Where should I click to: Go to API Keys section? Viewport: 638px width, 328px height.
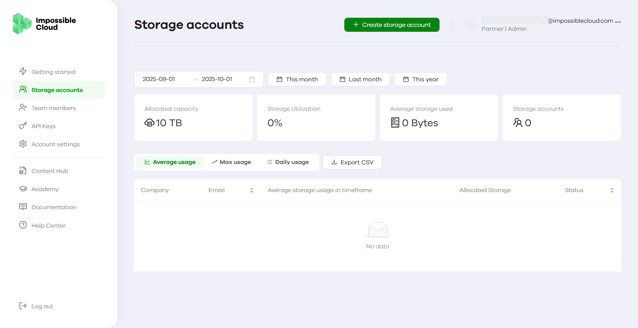click(43, 126)
